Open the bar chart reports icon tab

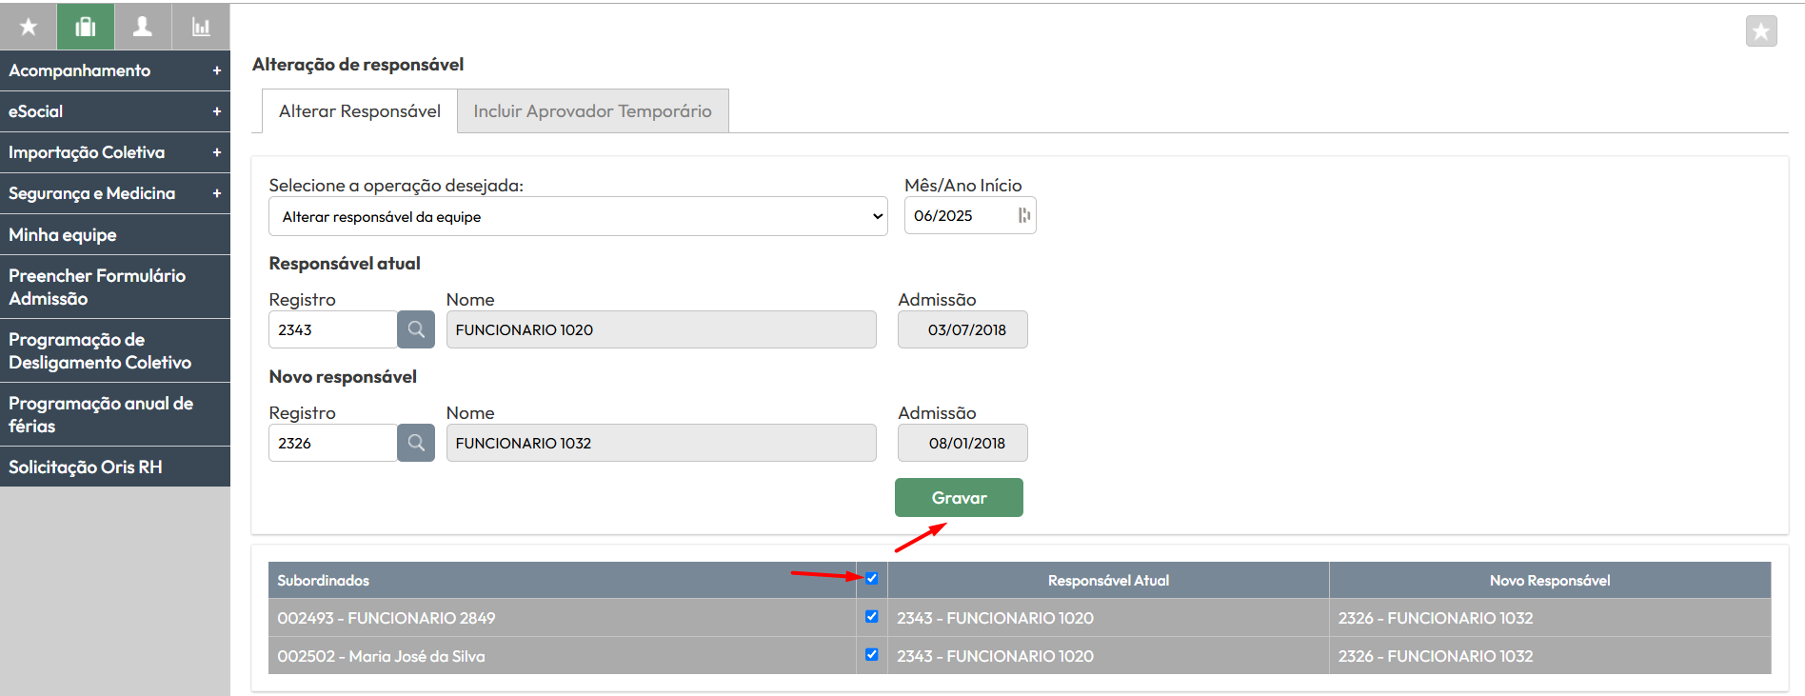click(x=201, y=27)
